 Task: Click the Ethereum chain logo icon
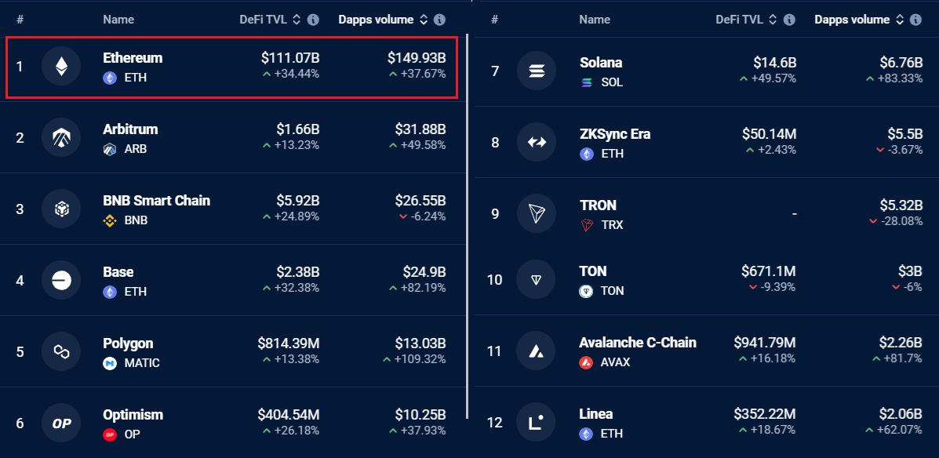click(x=61, y=67)
